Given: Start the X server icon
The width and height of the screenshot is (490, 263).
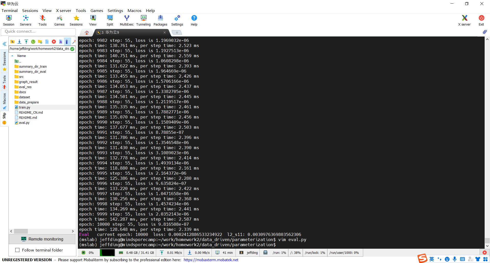Looking at the screenshot, I should click(464, 20).
